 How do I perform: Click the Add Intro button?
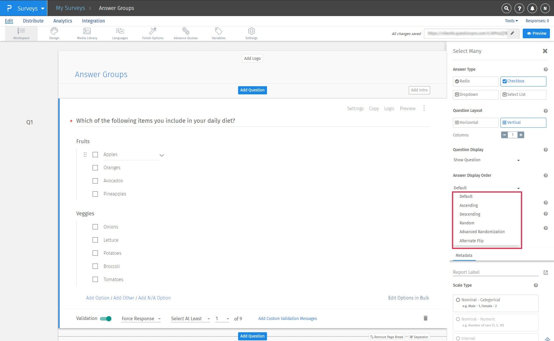pyautogui.click(x=419, y=90)
